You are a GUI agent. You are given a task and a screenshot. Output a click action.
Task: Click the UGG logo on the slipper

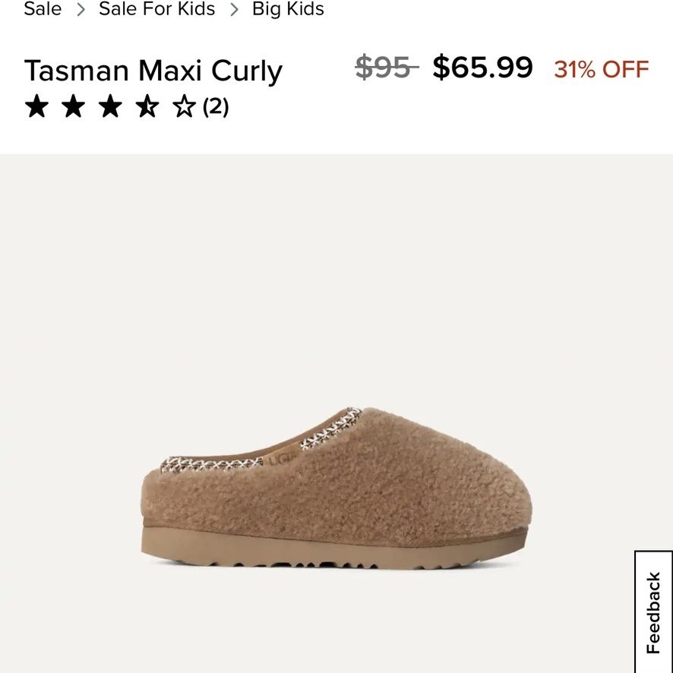point(281,458)
